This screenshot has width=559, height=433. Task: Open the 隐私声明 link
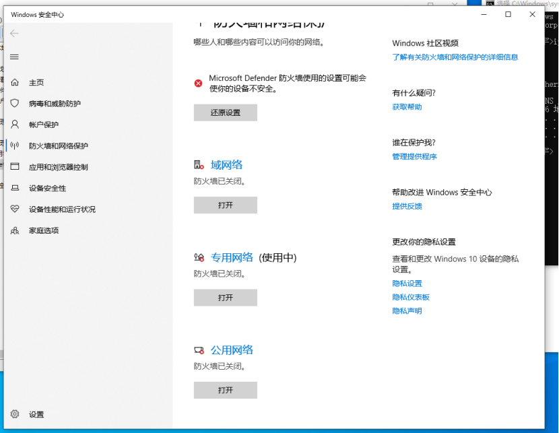[x=407, y=310]
